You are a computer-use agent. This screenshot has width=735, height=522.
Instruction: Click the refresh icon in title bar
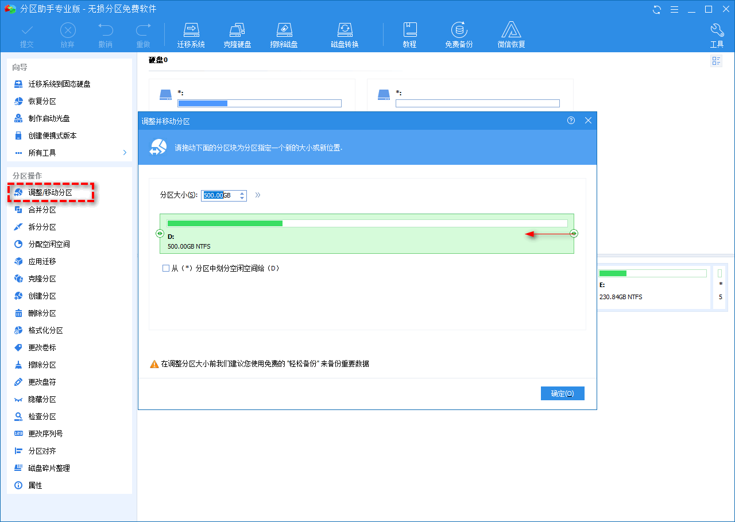click(657, 9)
